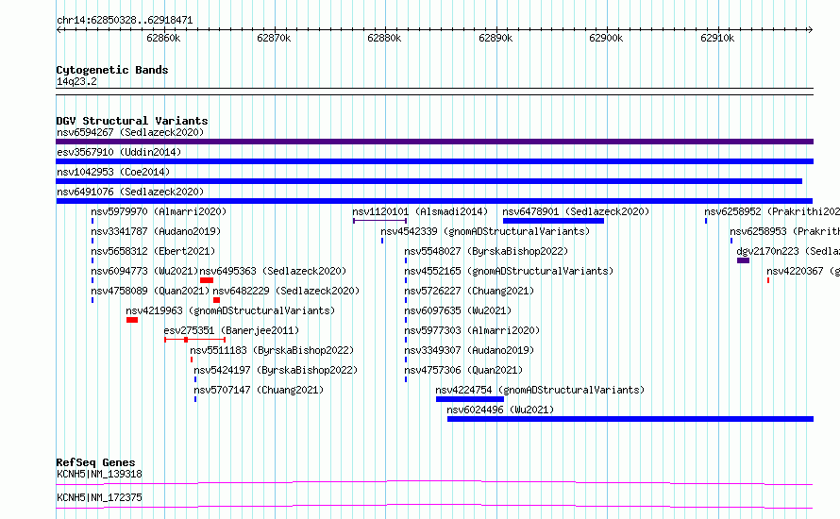Select the blue nsv6491076 bar

(434, 201)
